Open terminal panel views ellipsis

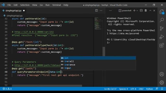point(110,11)
